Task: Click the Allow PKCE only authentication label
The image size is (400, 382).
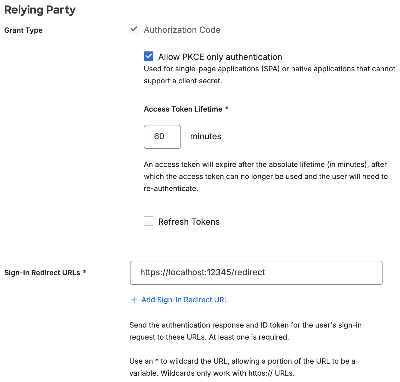Action: 220,57
